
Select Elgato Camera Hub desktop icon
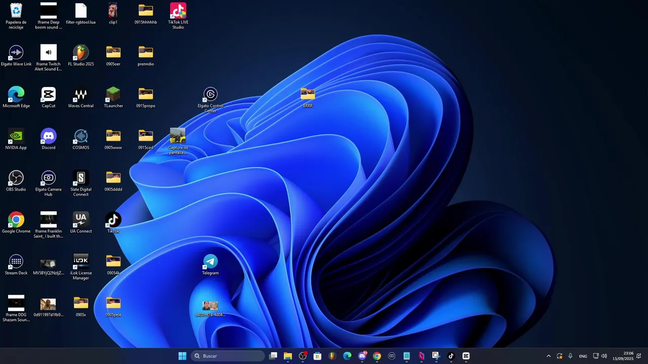tap(49, 184)
